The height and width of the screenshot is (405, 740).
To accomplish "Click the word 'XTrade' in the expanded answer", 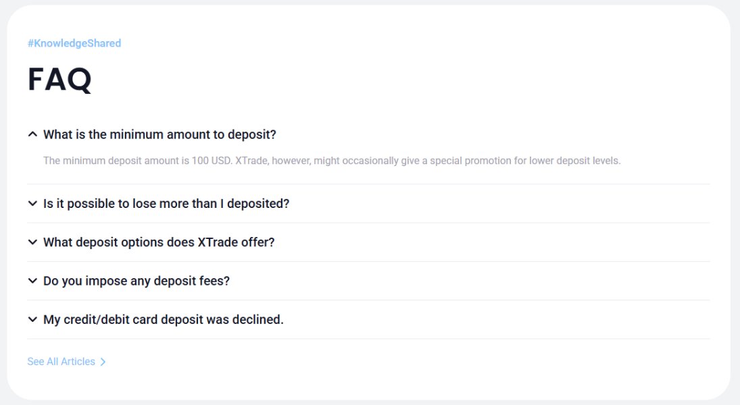I will [x=252, y=161].
